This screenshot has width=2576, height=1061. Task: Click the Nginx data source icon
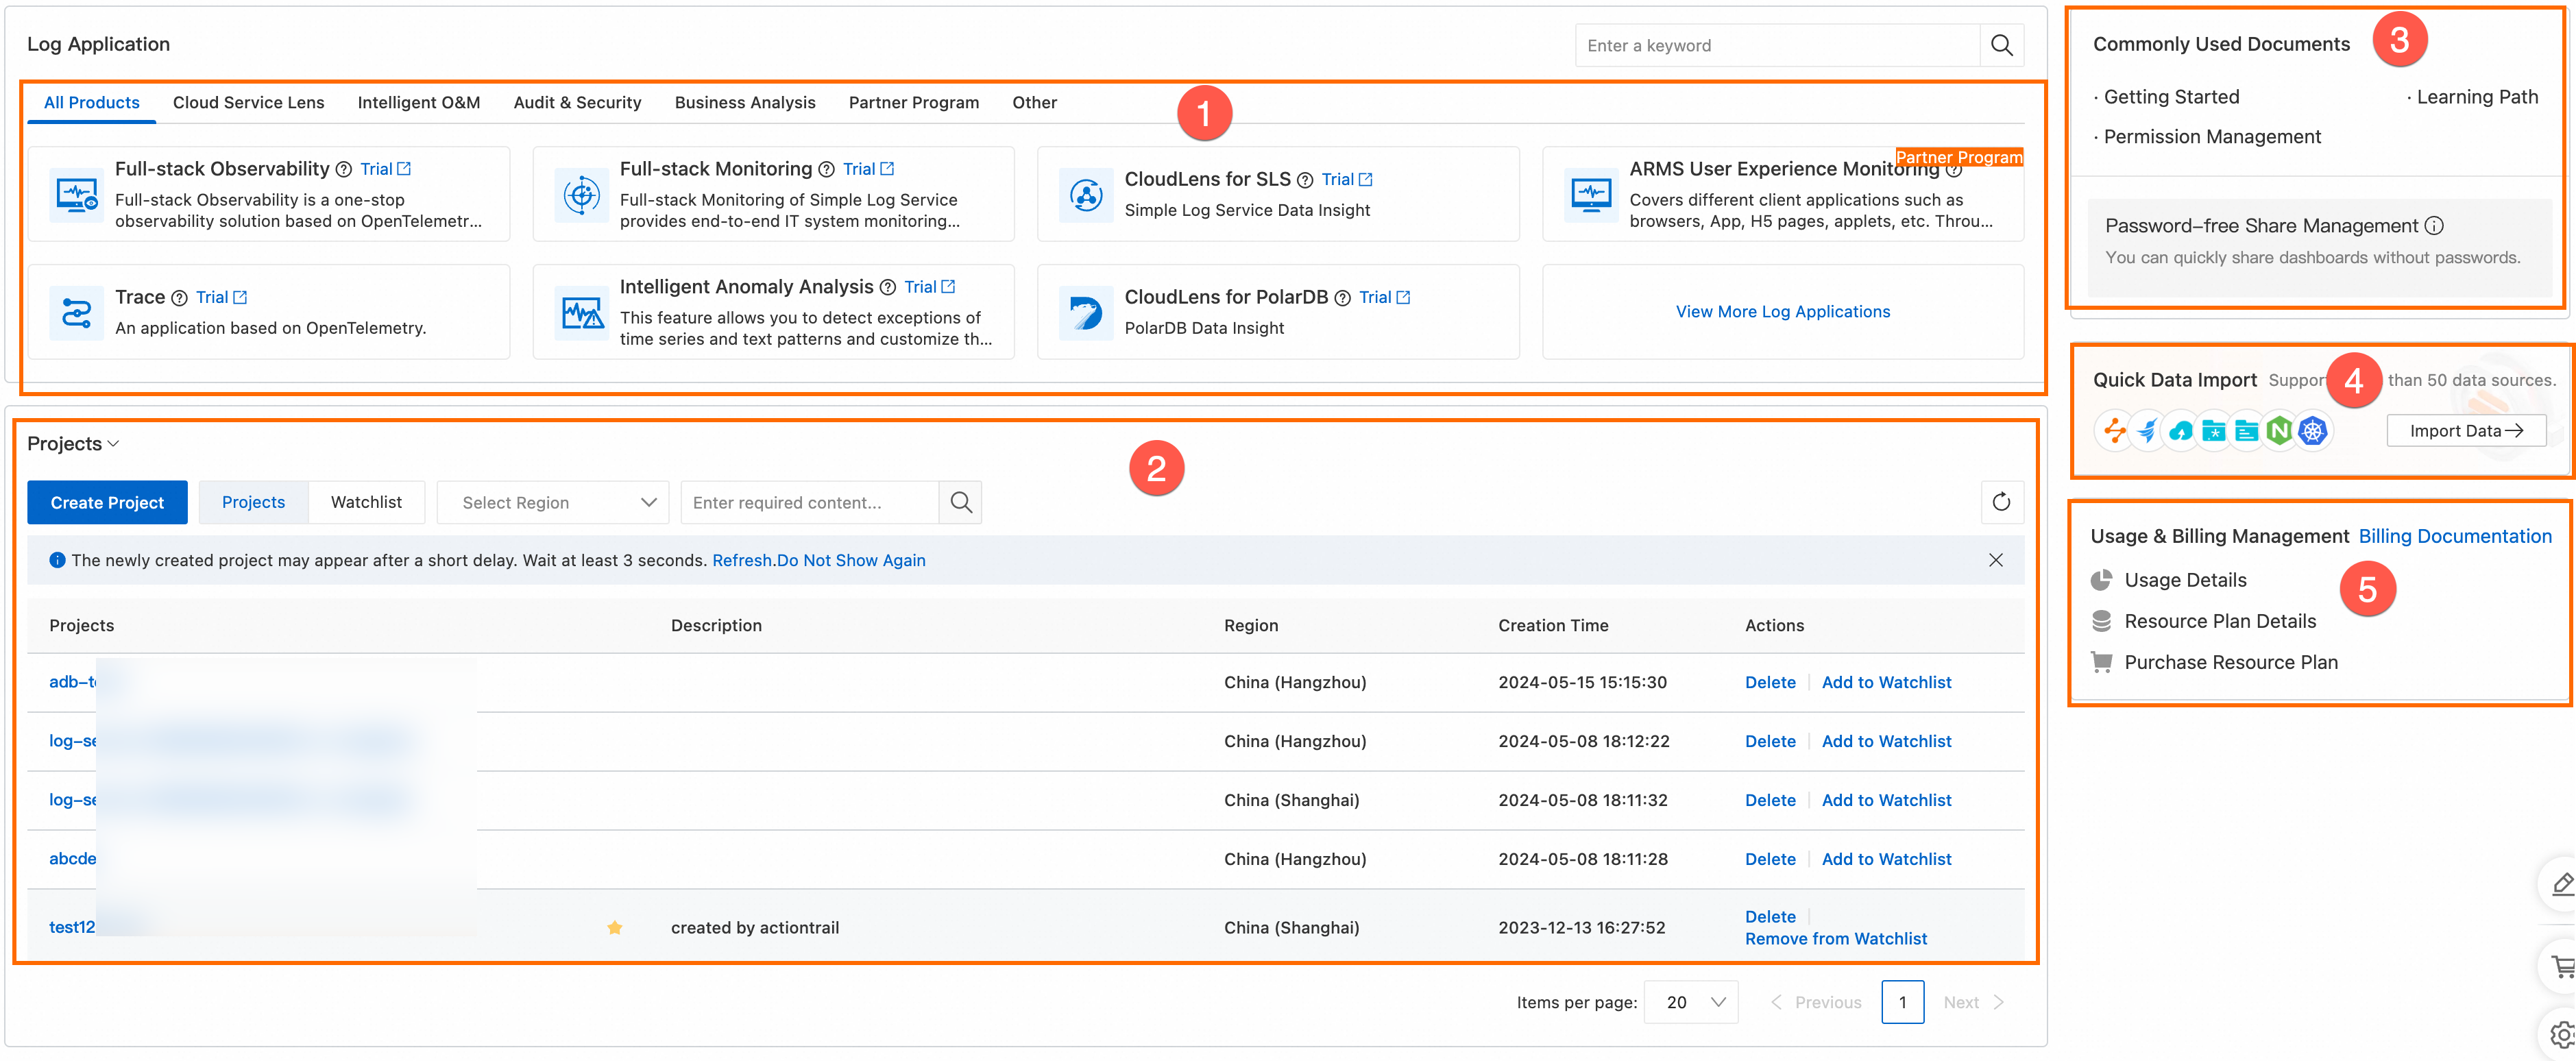[2279, 431]
